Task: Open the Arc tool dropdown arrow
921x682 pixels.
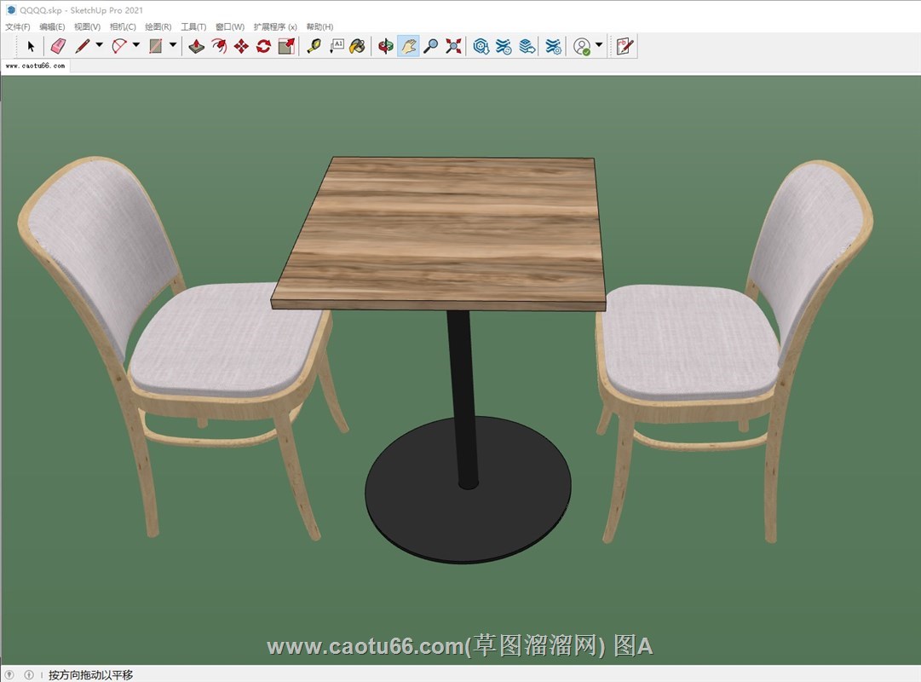Action: pyautogui.click(x=136, y=46)
